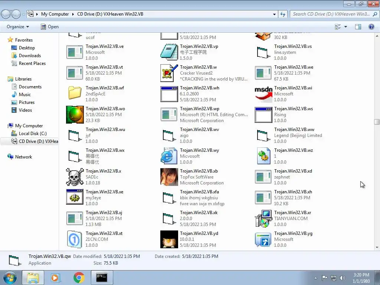Click the volume speaker tray icon
380x285 pixels.
[x=343, y=278]
